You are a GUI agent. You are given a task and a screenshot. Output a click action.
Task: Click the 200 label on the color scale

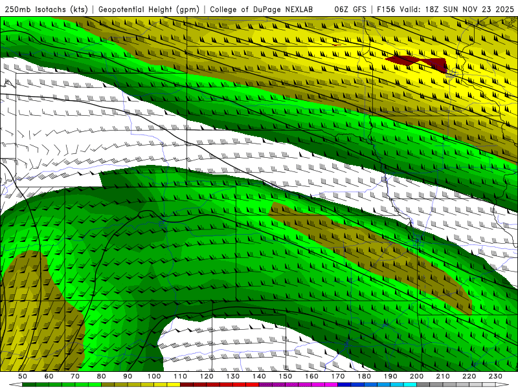tap(416, 376)
